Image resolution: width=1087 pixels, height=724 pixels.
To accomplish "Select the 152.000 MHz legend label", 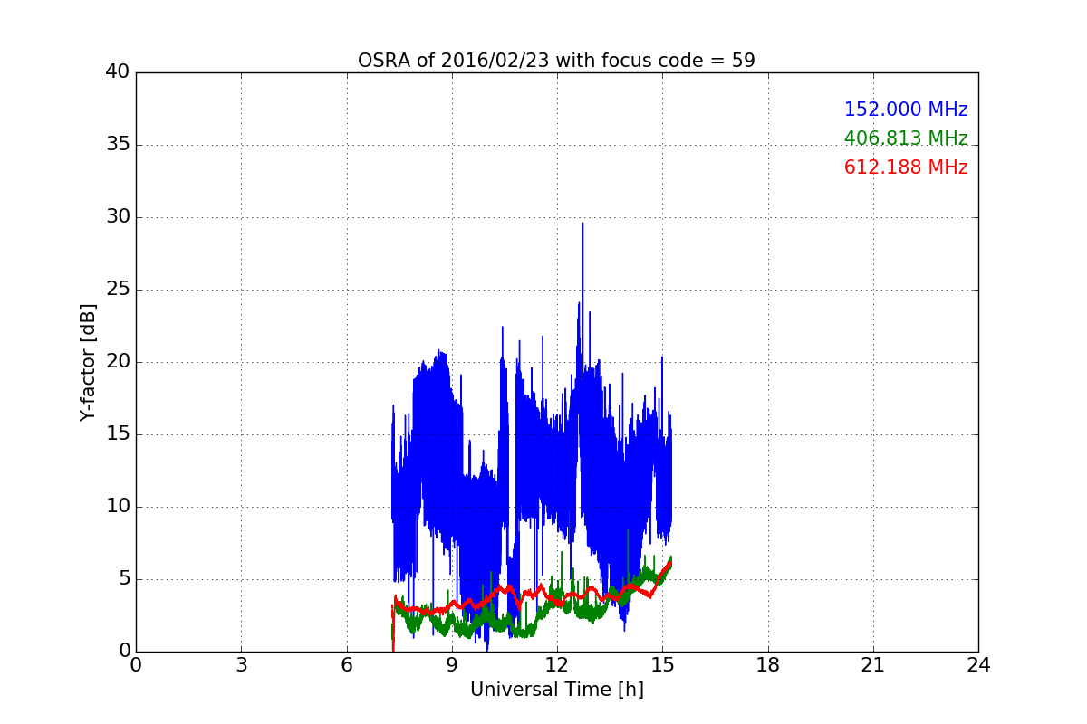I will (906, 110).
